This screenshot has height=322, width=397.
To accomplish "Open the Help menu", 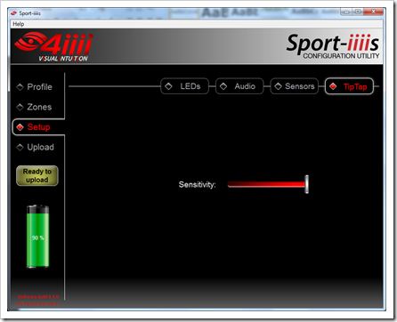I will pos(18,24).
